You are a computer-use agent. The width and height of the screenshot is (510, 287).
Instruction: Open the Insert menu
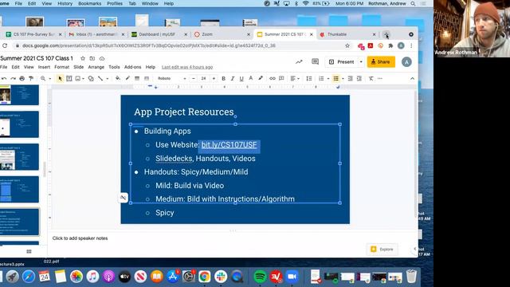(44, 67)
